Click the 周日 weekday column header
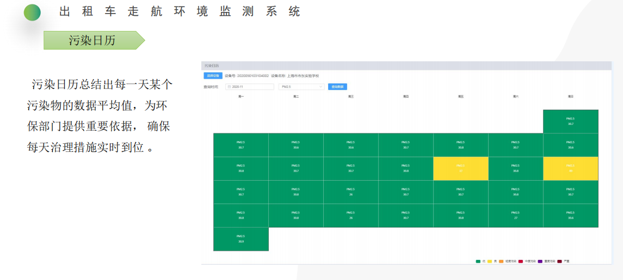The width and height of the screenshot is (623, 280). pyautogui.click(x=571, y=96)
